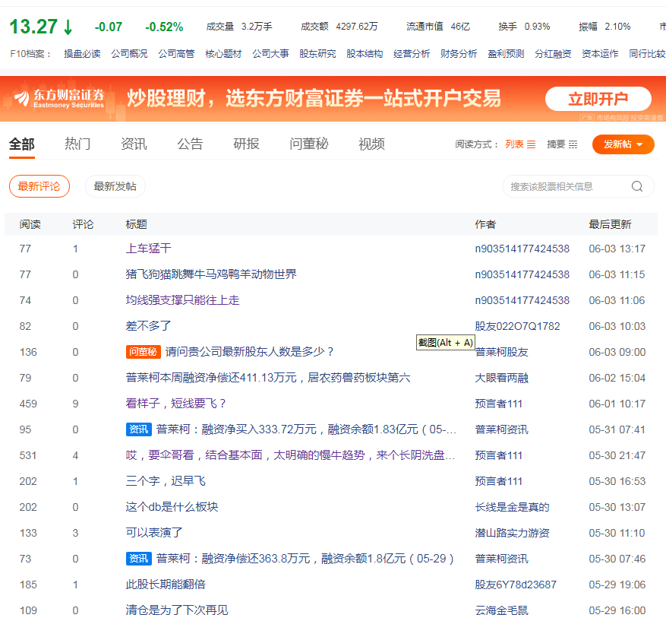Switch to the 热门 tab
The image size is (666, 621).
click(77, 144)
